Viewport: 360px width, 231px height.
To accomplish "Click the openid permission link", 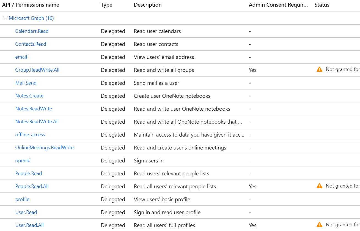I will point(23,161).
